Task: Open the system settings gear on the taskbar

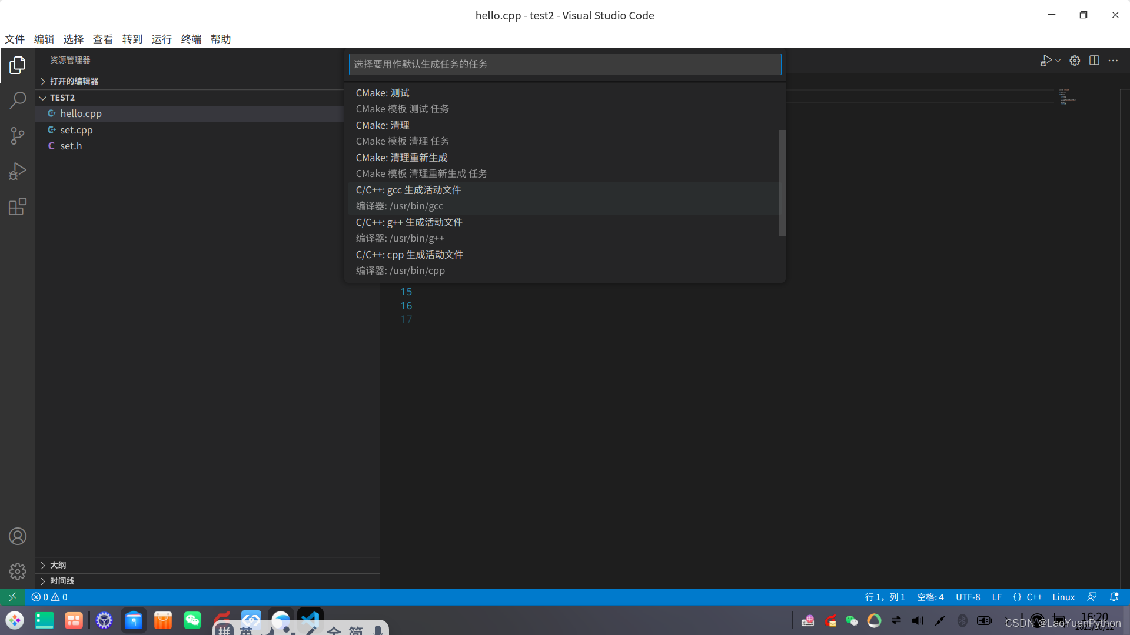Action: (104, 620)
